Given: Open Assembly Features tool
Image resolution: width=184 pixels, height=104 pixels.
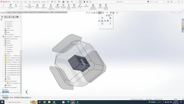Looking at the screenshot, I should pos(57,6).
